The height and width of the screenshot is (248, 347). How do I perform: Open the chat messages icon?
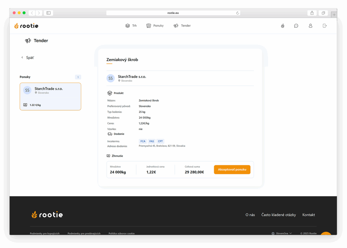pos(296,26)
